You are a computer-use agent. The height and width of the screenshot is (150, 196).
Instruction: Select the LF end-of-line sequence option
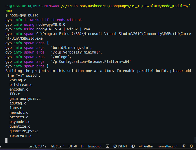coord(82,146)
